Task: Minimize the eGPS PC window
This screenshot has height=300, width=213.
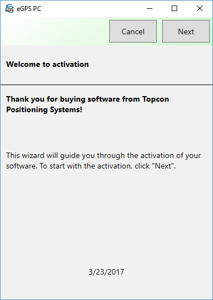Action: 150,9
